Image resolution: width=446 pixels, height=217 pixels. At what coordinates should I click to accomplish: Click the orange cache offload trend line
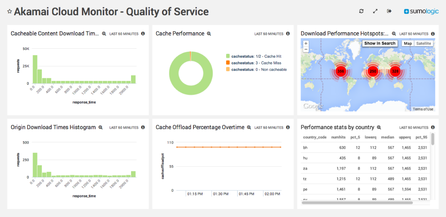[229, 147]
